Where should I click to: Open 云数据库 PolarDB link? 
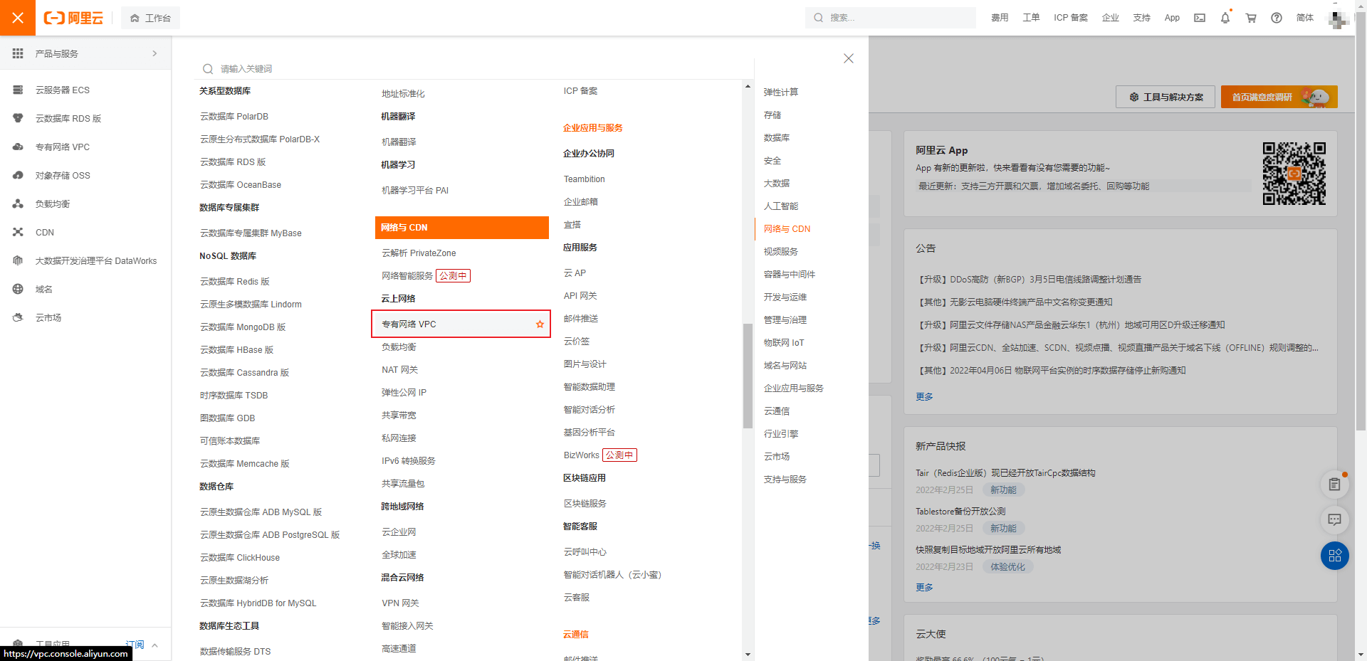[234, 117]
